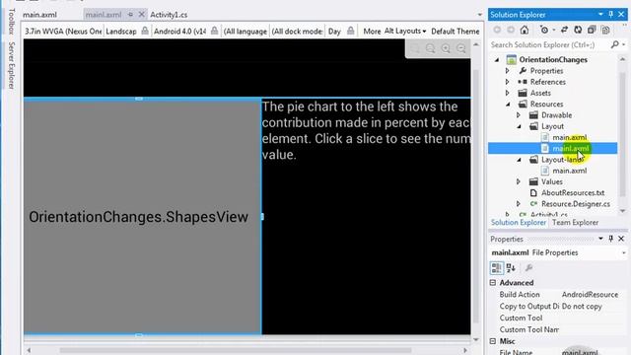Click the Copy to Output 'Do not copy' value
Screen dimensions: 631x355
[x=582, y=307]
